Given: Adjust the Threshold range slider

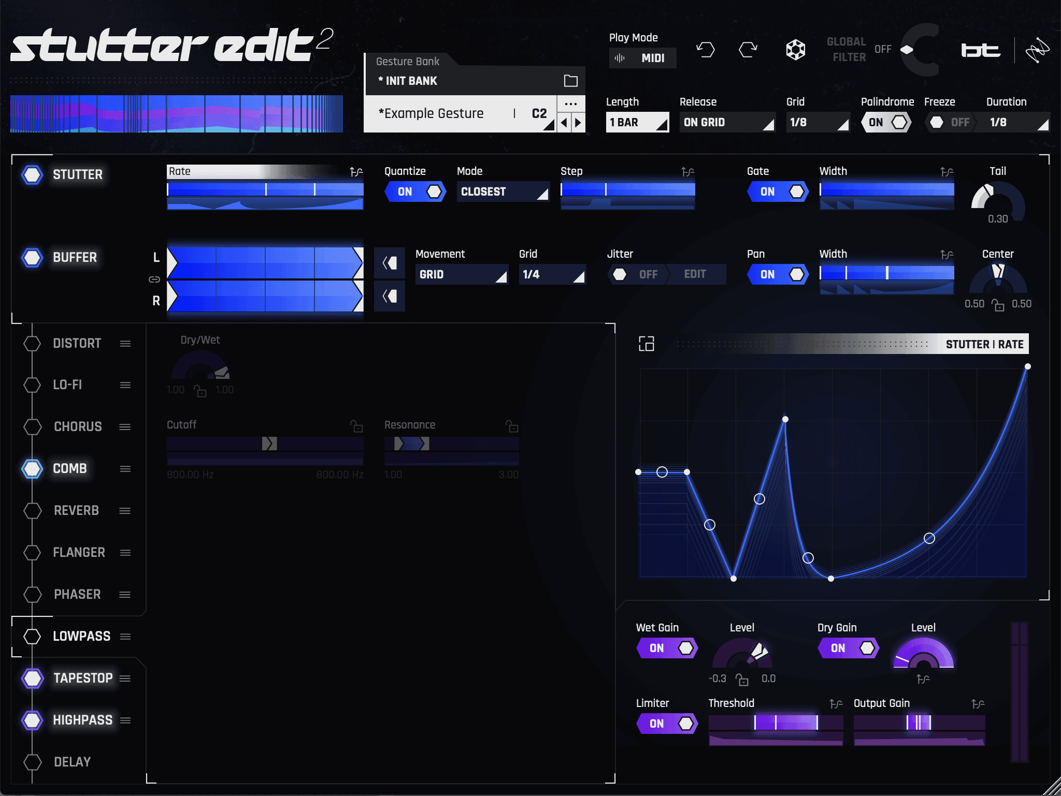Looking at the screenshot, I should coord(776,723).
